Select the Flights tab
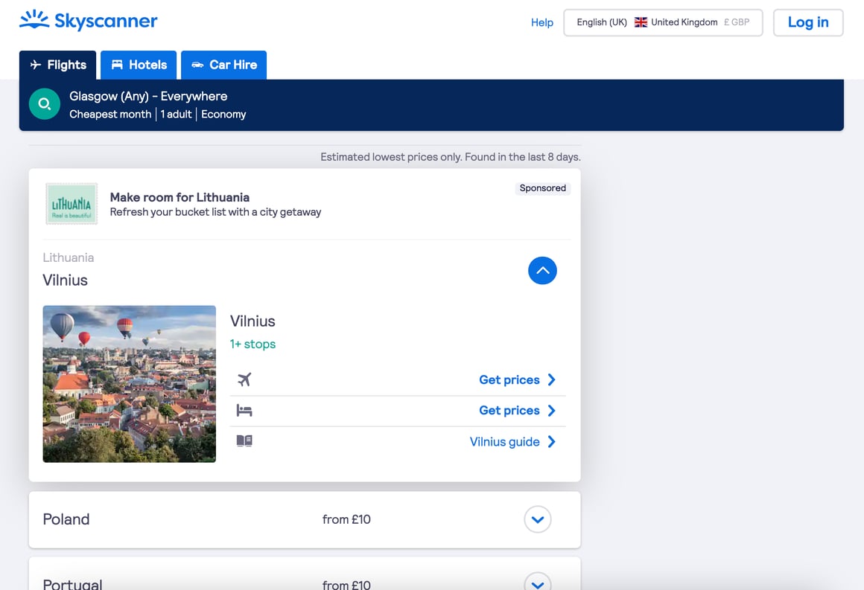Screen dimensions: 864x590 tap(57, 65)
